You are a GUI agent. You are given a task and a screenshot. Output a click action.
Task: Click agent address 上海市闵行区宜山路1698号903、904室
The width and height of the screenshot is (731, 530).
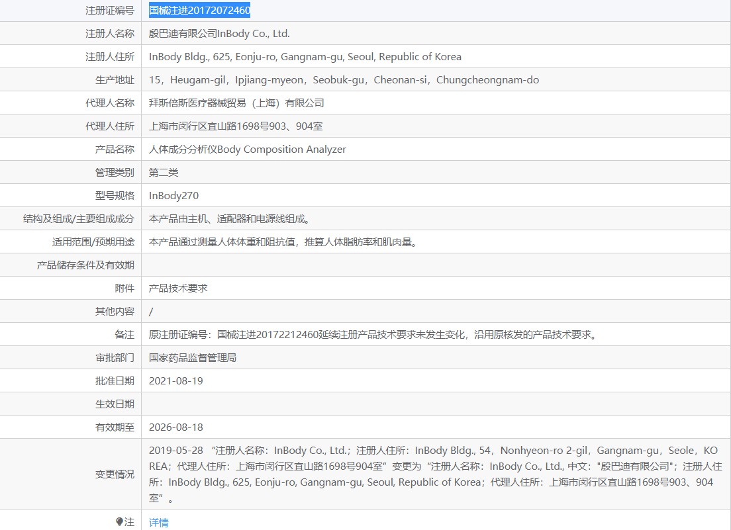(236, 126)
